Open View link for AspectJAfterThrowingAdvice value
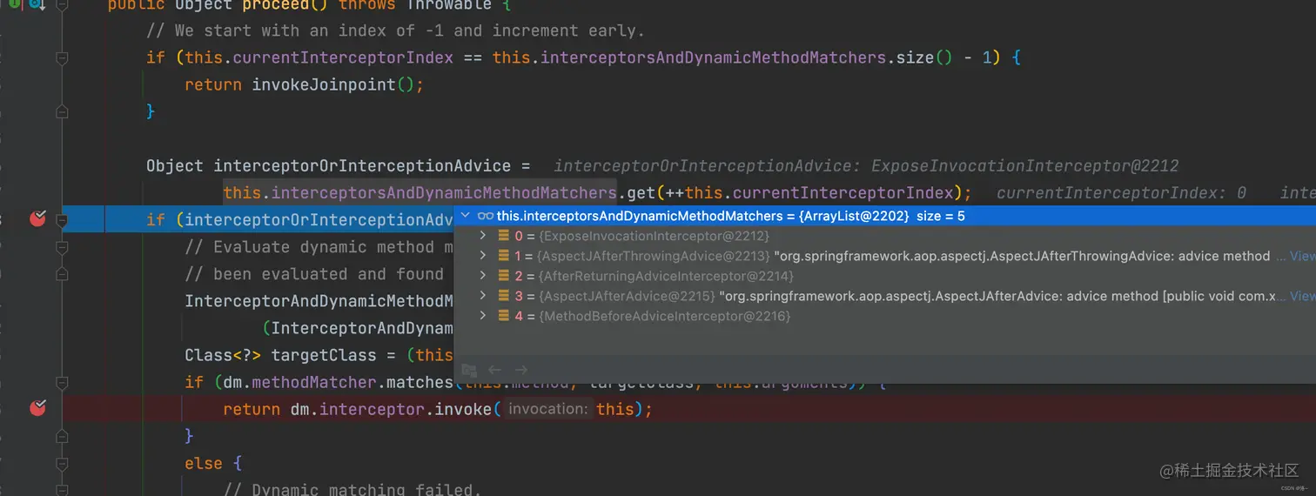 (x=1302, y=256)
